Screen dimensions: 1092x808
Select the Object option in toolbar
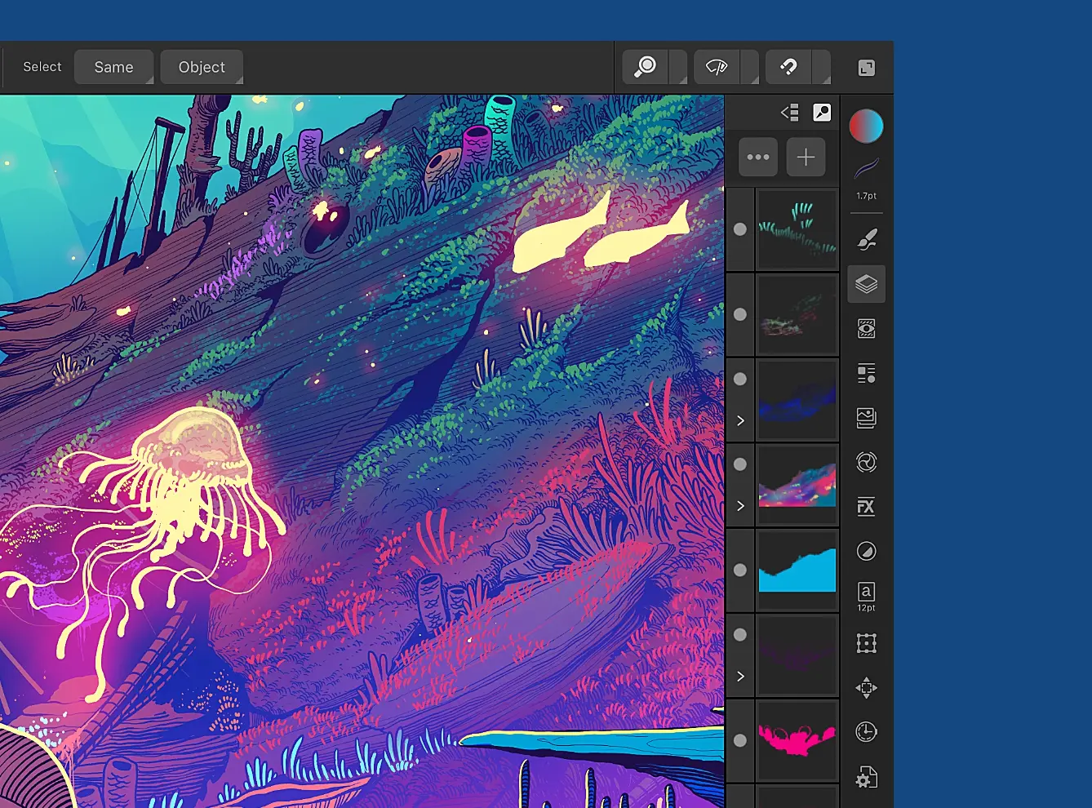(202, 67)
